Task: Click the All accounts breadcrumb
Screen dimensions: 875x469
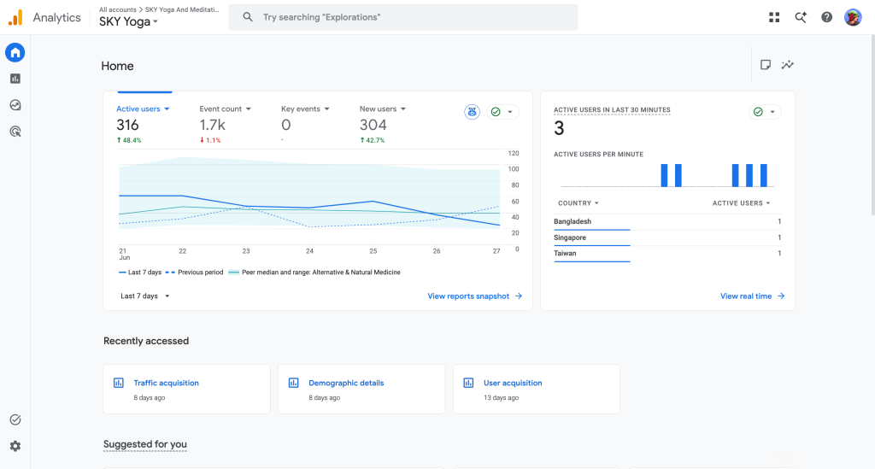Action: (x=117, y=9)
